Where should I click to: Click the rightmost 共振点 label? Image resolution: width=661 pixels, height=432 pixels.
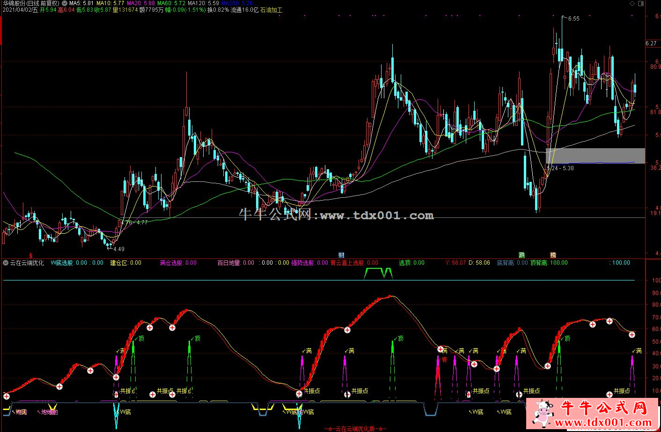pos(622,391)
